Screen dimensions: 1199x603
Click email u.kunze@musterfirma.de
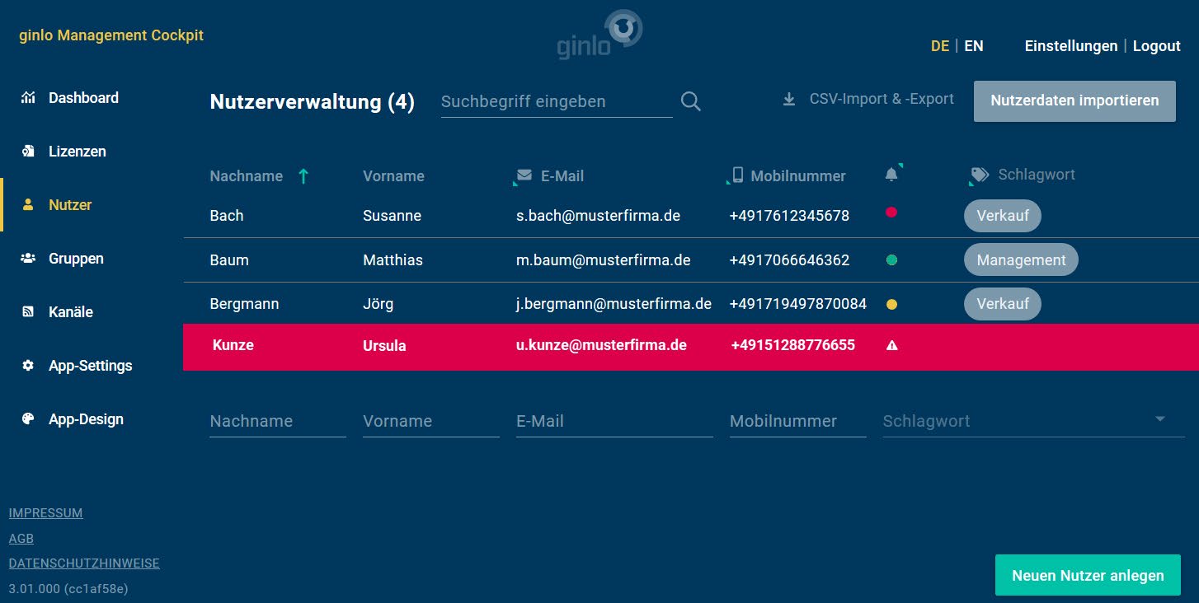[601, 345]
